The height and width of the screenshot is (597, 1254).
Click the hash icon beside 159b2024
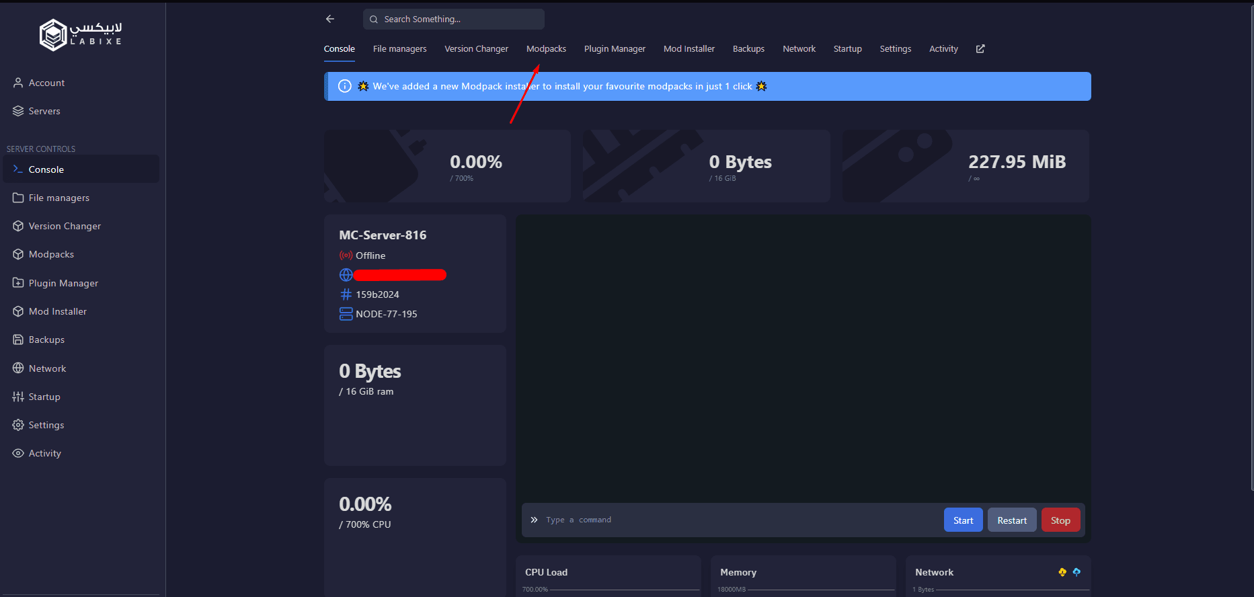coord(346,294)
